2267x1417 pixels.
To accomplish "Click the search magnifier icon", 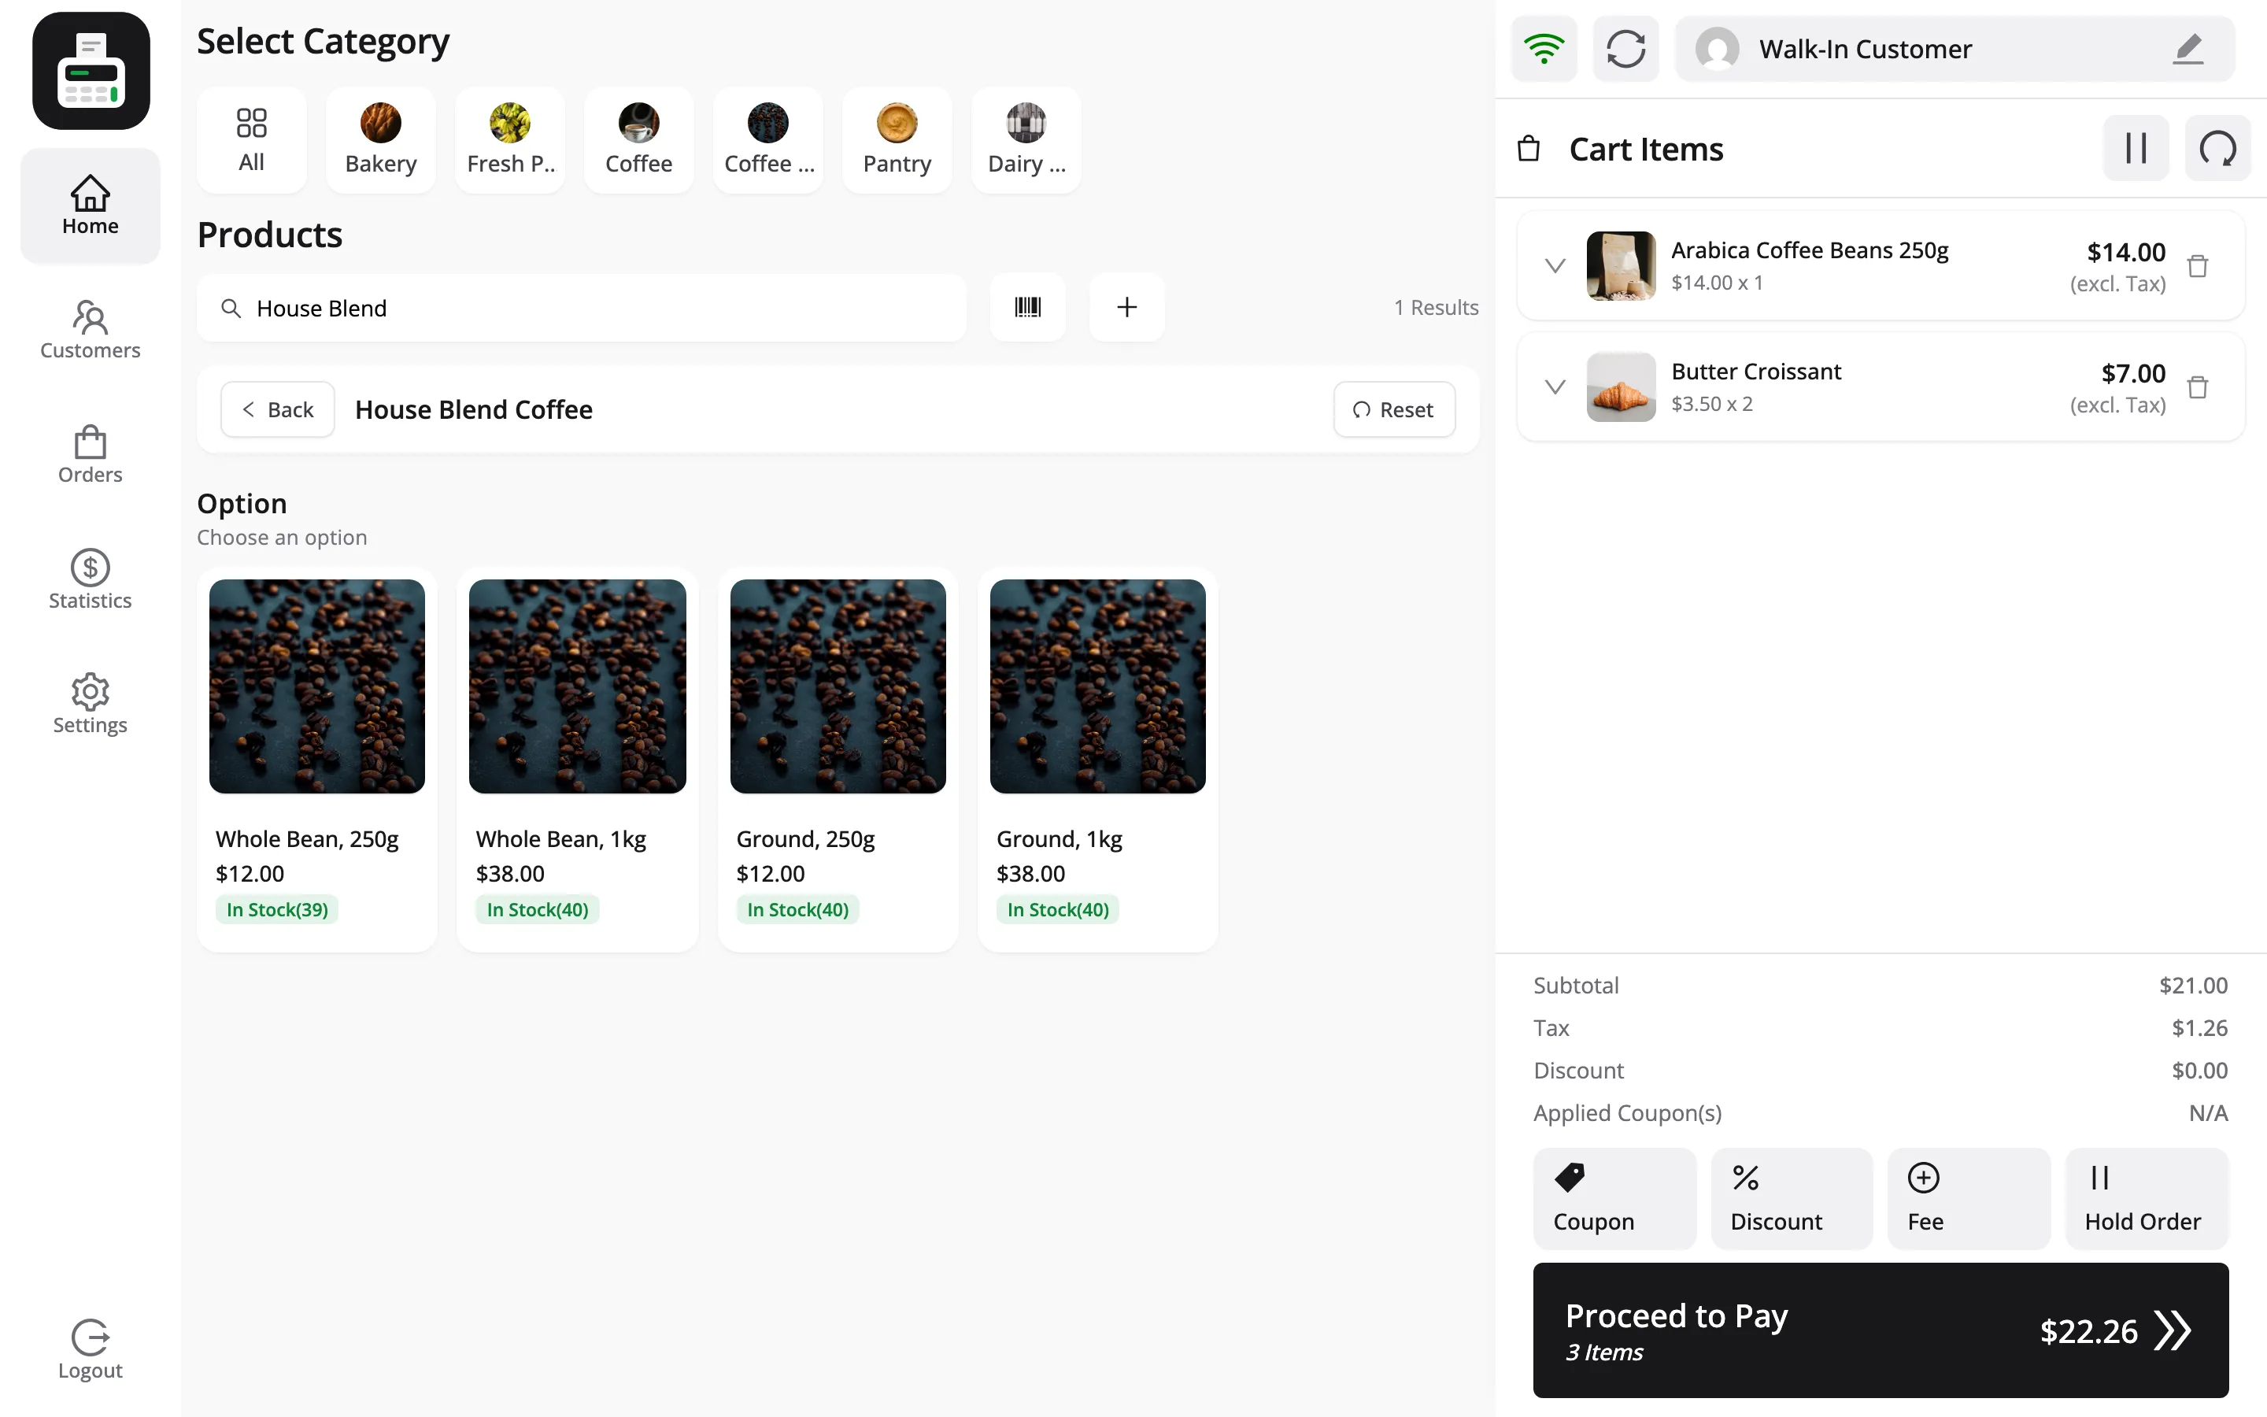I will pyautogui.click(x=231, y=307).
